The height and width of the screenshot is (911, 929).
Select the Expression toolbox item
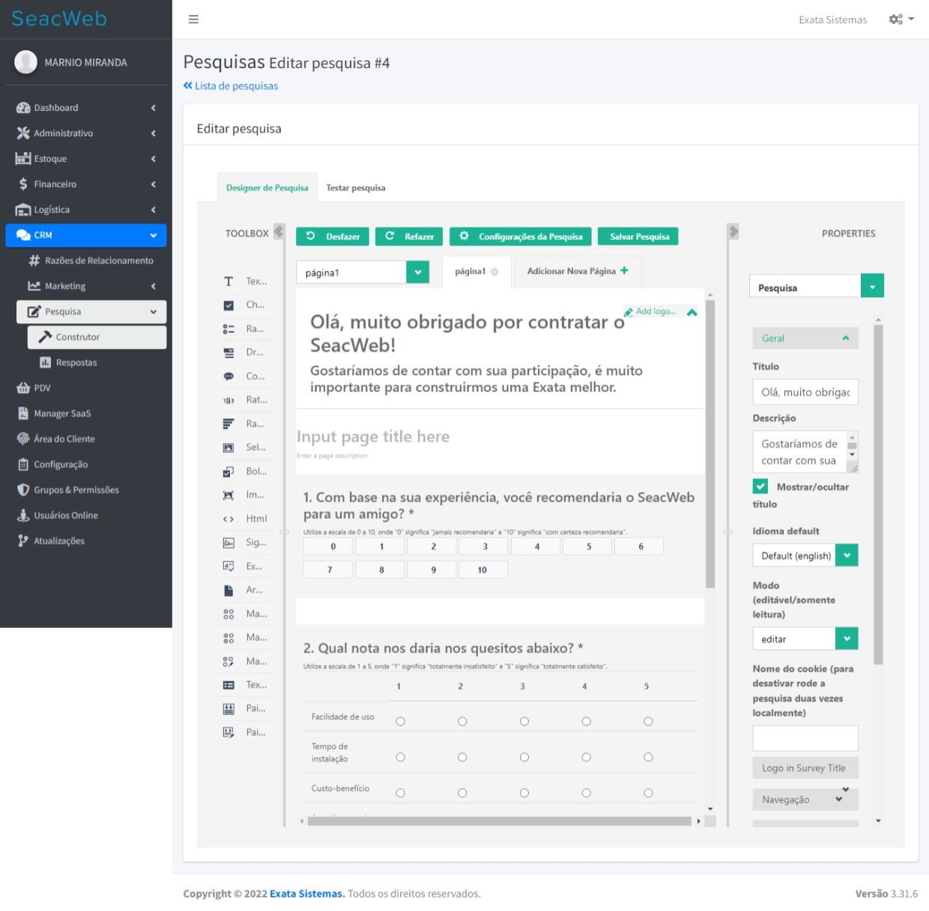pos(245,566)
